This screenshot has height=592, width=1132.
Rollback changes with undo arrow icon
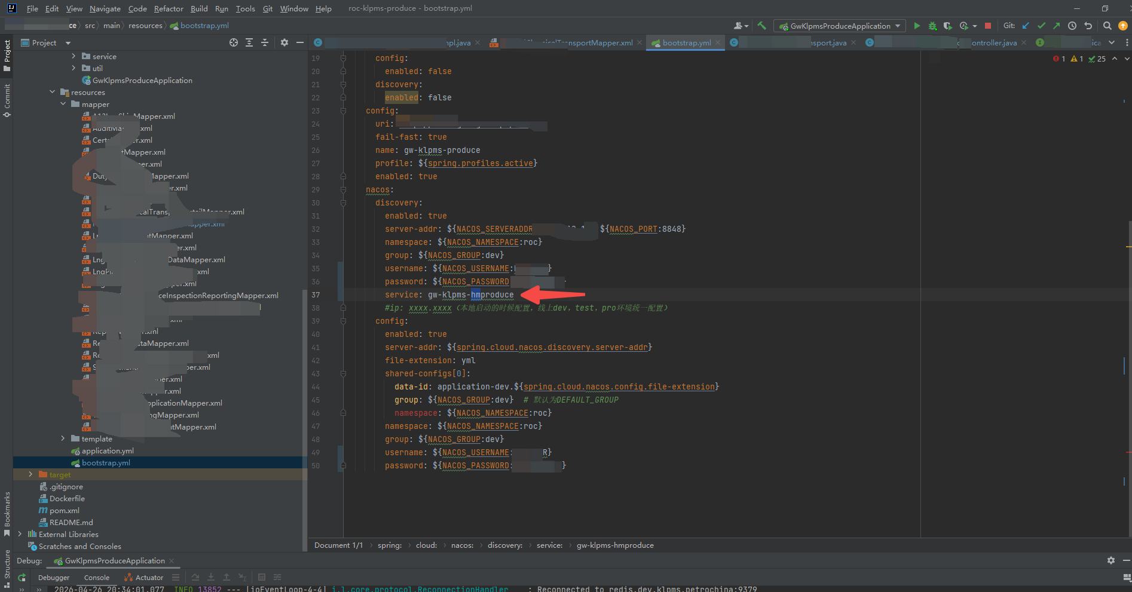[1088, 26]
